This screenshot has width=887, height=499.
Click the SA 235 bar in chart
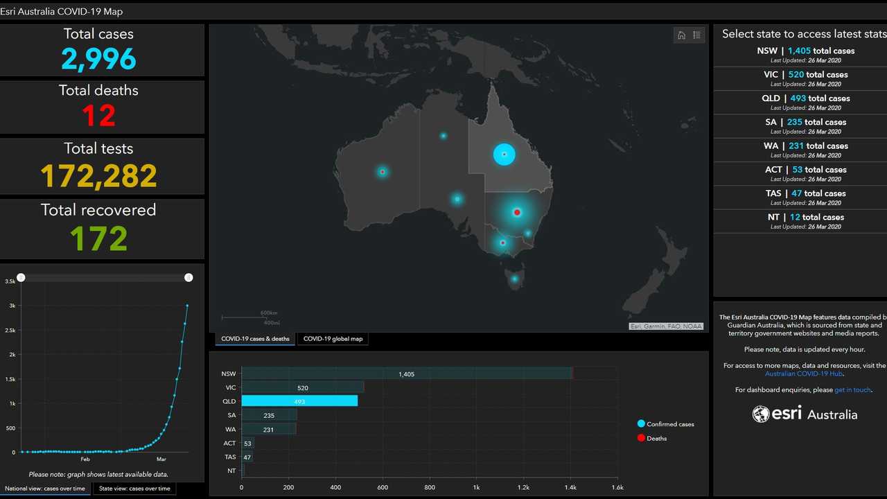(x=269, y=415)
